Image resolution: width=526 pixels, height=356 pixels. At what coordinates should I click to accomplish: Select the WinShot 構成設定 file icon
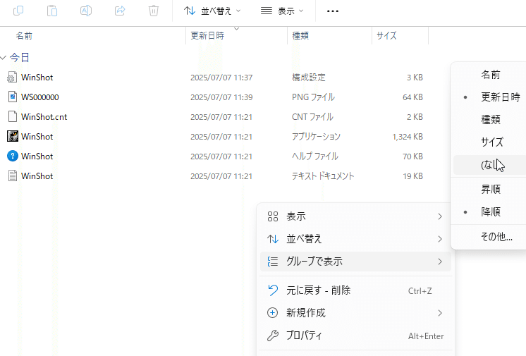click(x=13, y=77)
